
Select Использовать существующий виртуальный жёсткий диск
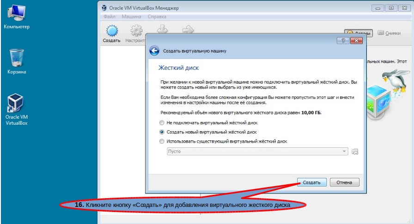(162, 141)
